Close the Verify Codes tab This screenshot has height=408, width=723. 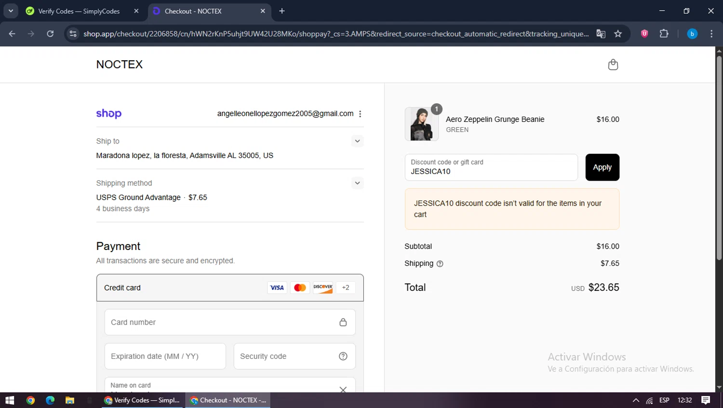[x=136, y=11]
